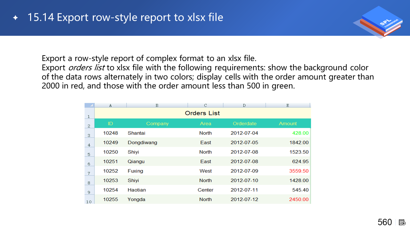Click the page number 560
Screen dimensions: 410x230
pyautogui.click(x=385, y=222)
